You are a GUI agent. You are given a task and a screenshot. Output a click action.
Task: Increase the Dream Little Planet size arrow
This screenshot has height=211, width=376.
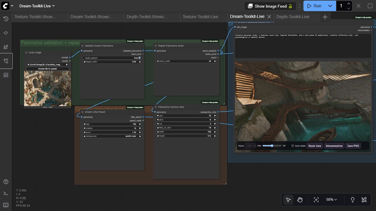(x=140, y=124)
